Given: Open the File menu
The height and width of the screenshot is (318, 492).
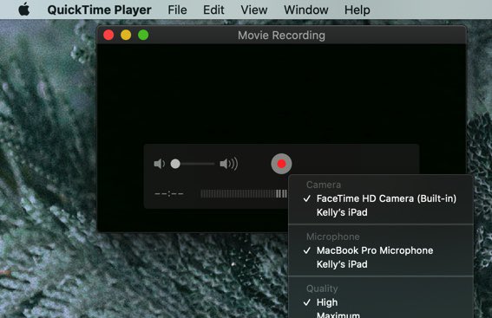Looking at the screenshot, I should pos(177,10).
